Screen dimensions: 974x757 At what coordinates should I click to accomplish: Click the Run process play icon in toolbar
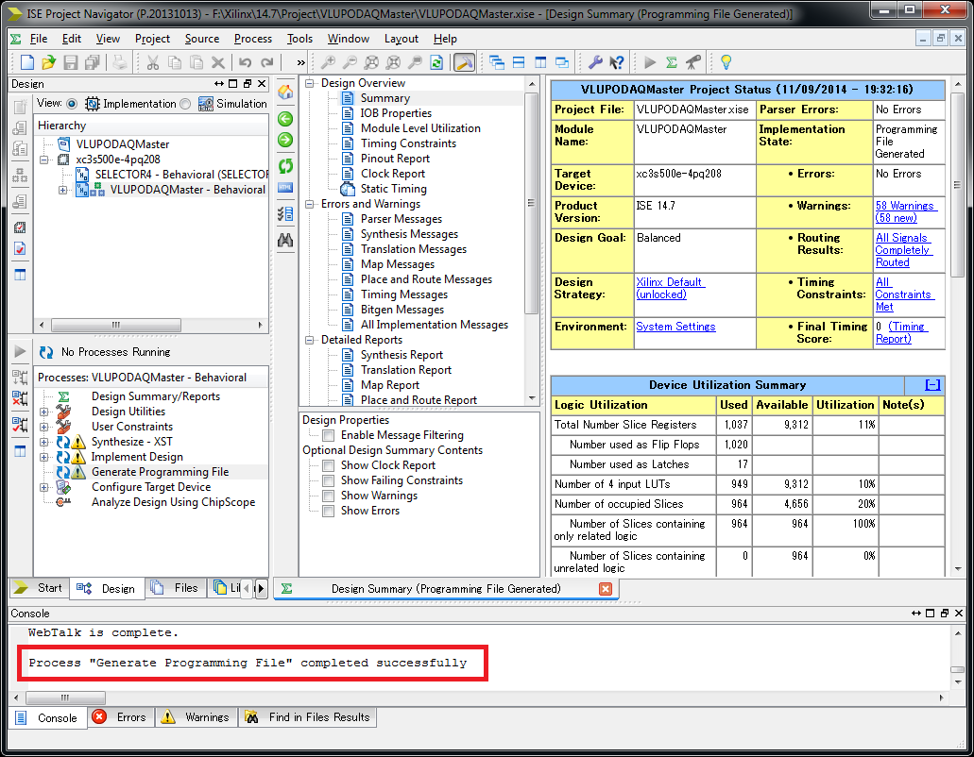pos(650,62)
